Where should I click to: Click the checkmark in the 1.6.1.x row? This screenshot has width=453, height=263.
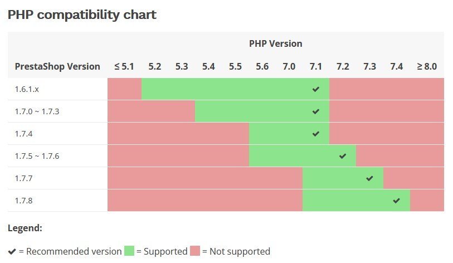point(316,89)
